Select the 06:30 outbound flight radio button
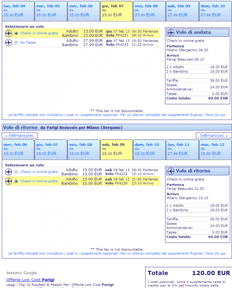This screenshot has height=288, width=232. click(16, 34)
